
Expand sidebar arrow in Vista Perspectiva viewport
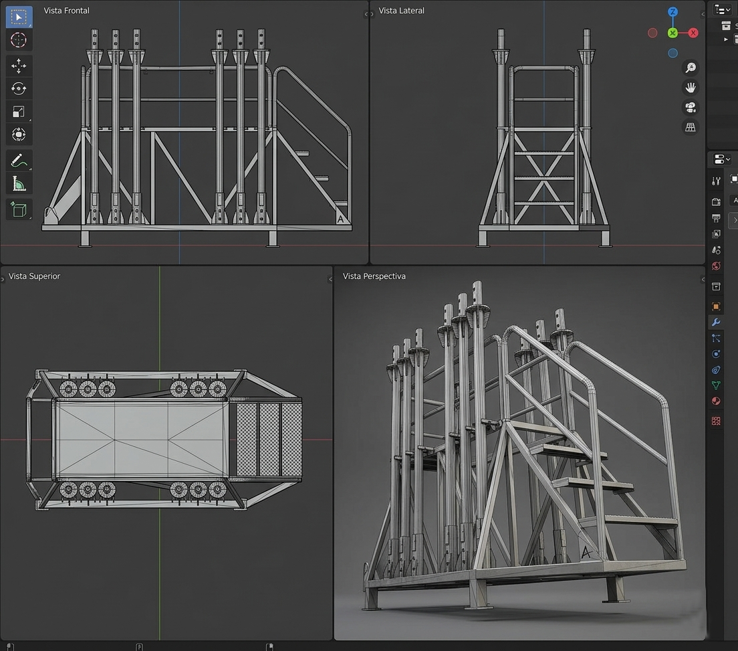(x=703, y=280)
